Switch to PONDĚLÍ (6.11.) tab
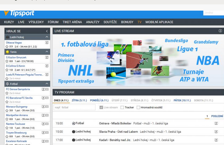224x145 pixels. click(x=99, y=100)
